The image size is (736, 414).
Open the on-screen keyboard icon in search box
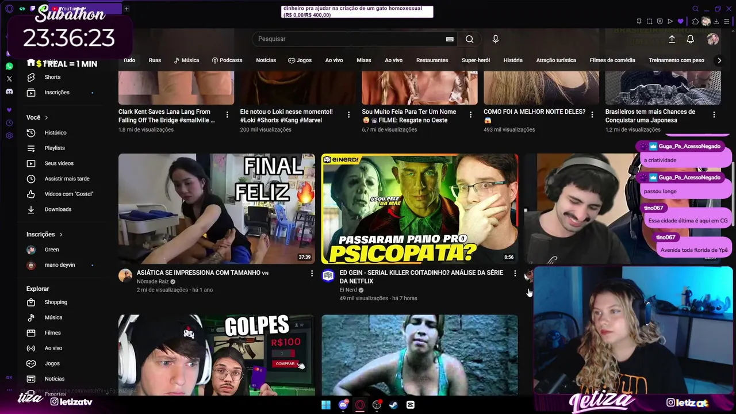450,39
